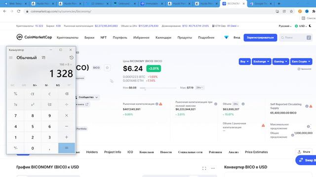Image resolution: width=316 pixels, height=177 pixels.
Task: Click calculator digit 8
Action: click(x=33, y=116)
